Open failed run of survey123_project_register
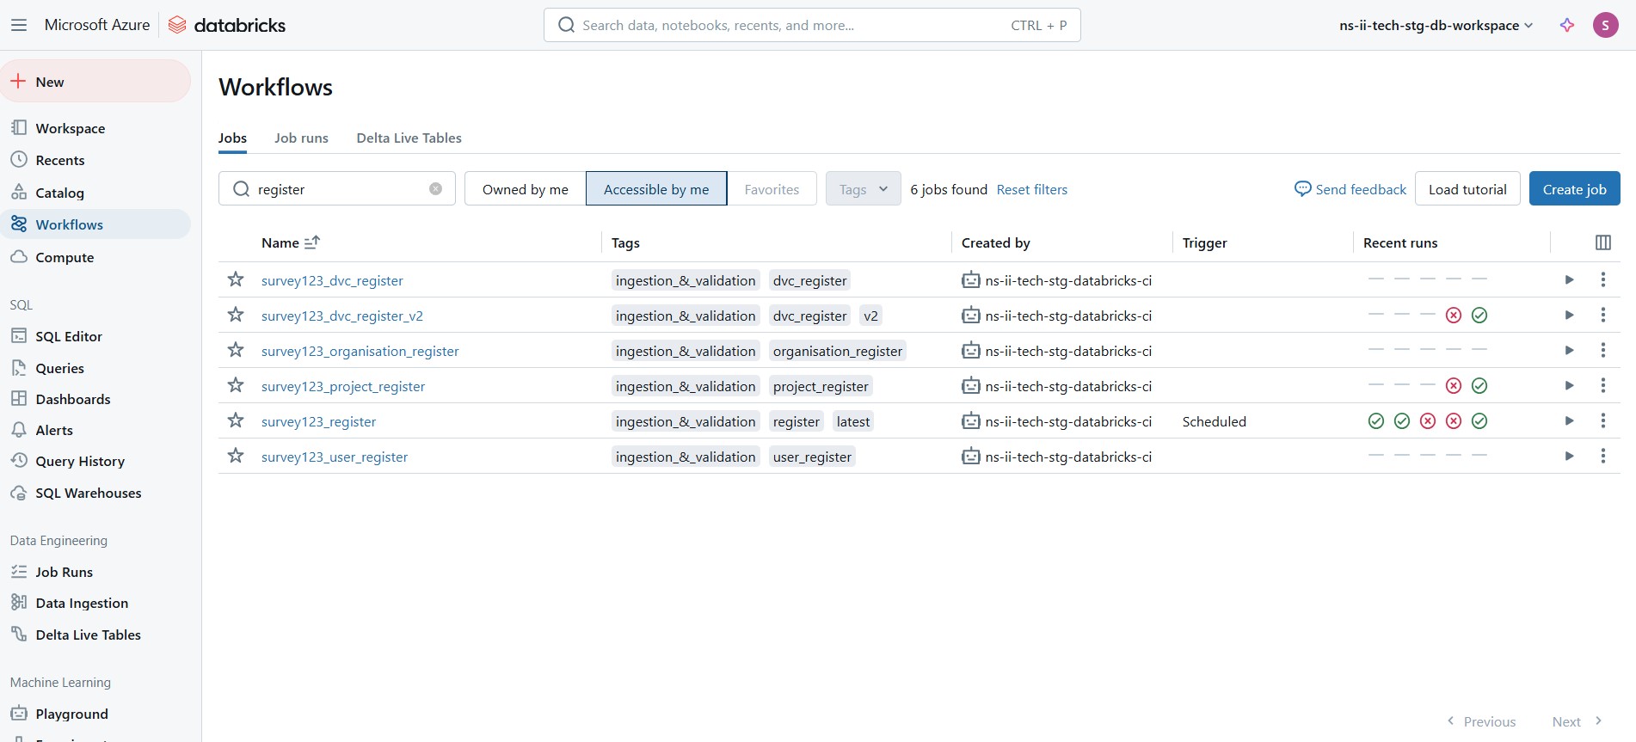Screen dimensions: 1636x742 tap(1454, 386)
